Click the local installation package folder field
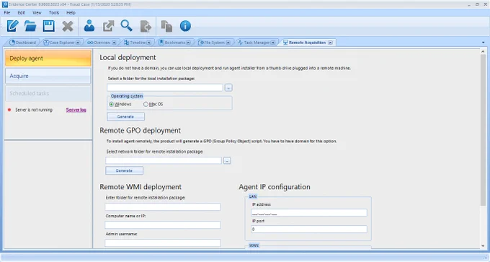The width and height of the screenshot is (490, 262). click(x=165, y=87)
